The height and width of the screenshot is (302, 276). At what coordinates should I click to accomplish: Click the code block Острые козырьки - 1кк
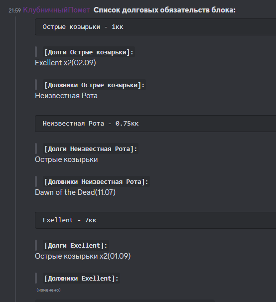(155, 27)
